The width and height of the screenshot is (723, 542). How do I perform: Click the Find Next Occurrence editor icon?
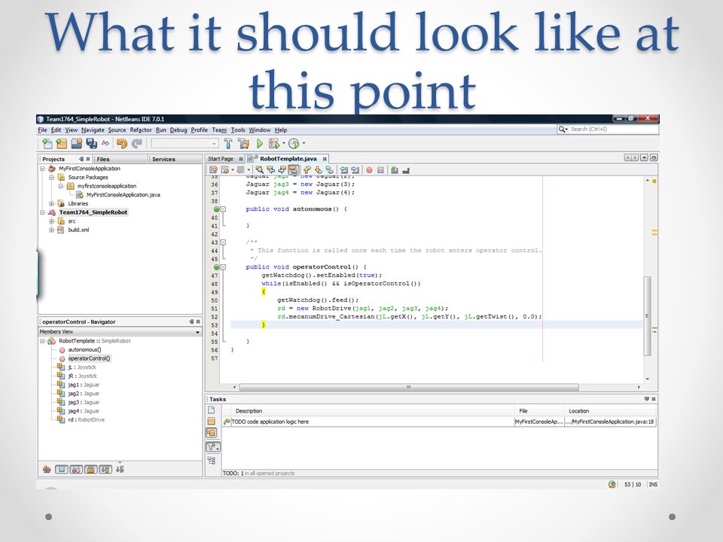282,170
